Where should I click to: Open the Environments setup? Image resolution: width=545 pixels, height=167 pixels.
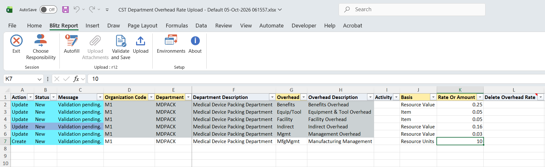[171, 44]
